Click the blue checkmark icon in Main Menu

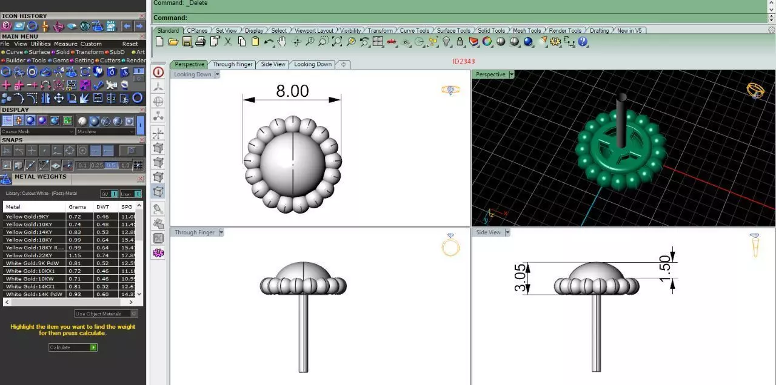pos(98,85)
